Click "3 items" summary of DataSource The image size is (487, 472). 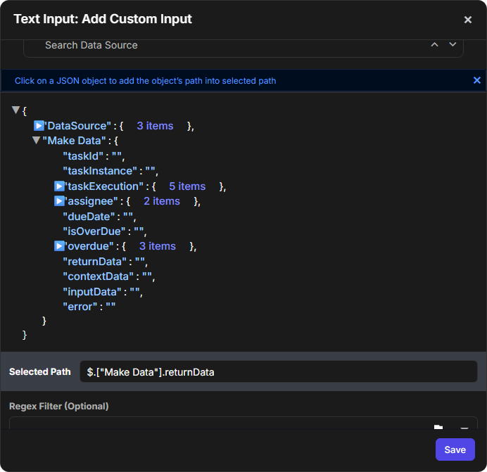(155, 126)
